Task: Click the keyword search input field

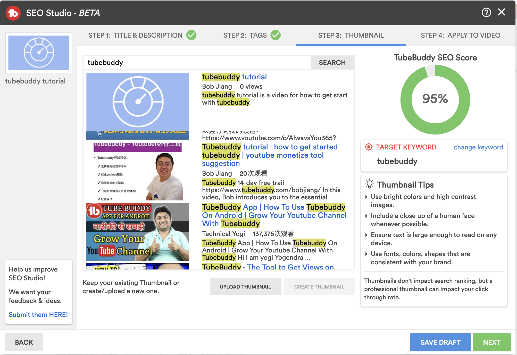Action: tap(197, 62)
